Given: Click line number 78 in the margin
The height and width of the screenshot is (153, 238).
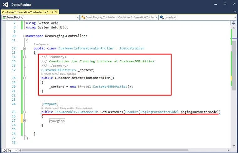Looking at the screenshot, I should coord(14,142).
